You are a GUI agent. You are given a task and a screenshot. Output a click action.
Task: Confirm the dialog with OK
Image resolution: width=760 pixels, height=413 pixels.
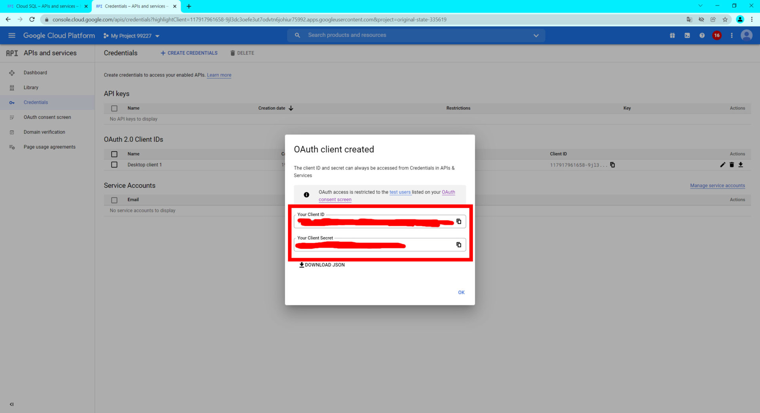coord(461,292)
